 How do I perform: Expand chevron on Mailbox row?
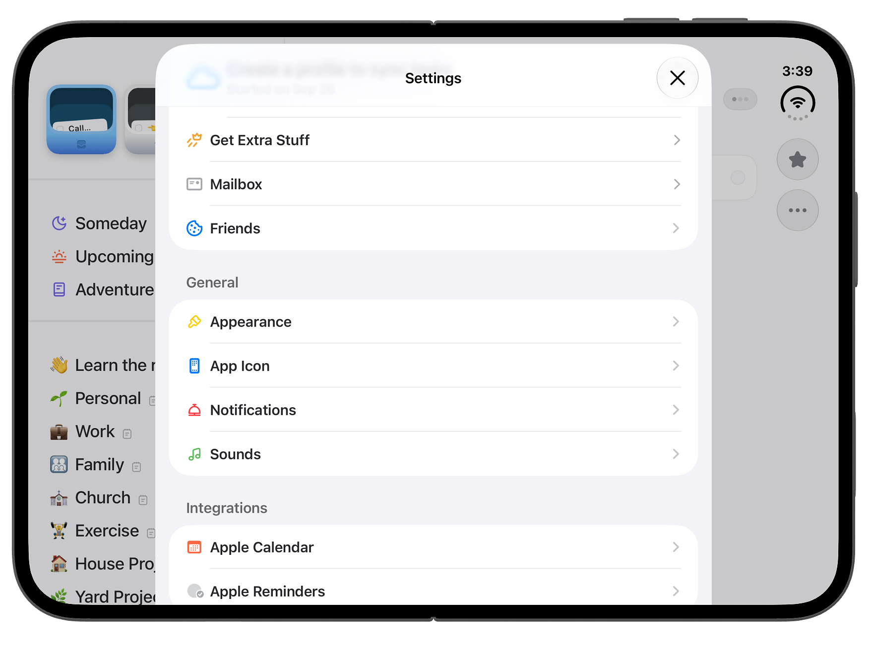coord(677,184)
